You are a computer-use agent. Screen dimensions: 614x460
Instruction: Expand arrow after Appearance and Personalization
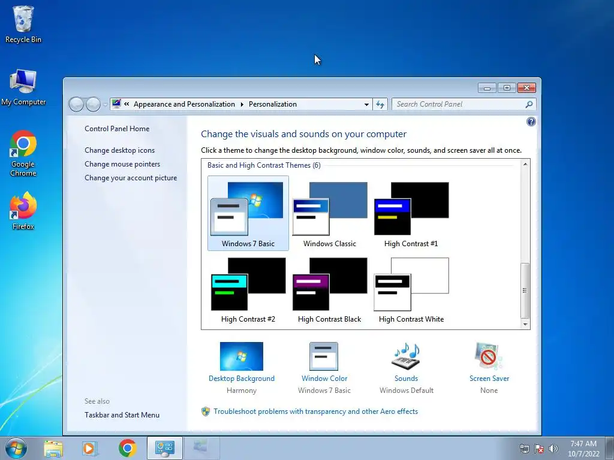[242, 104]
